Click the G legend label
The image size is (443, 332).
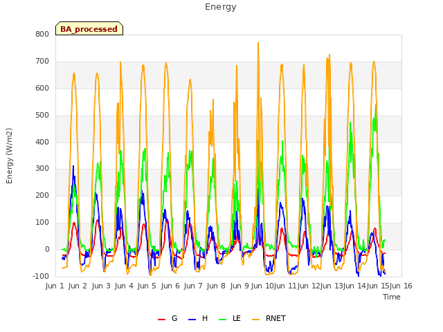click(174, 318)
